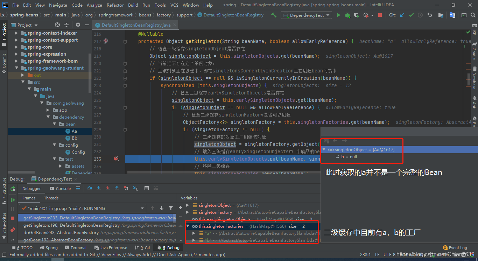Expand the aop package node
The image size is (478, 261).
[x=48, y=110]
